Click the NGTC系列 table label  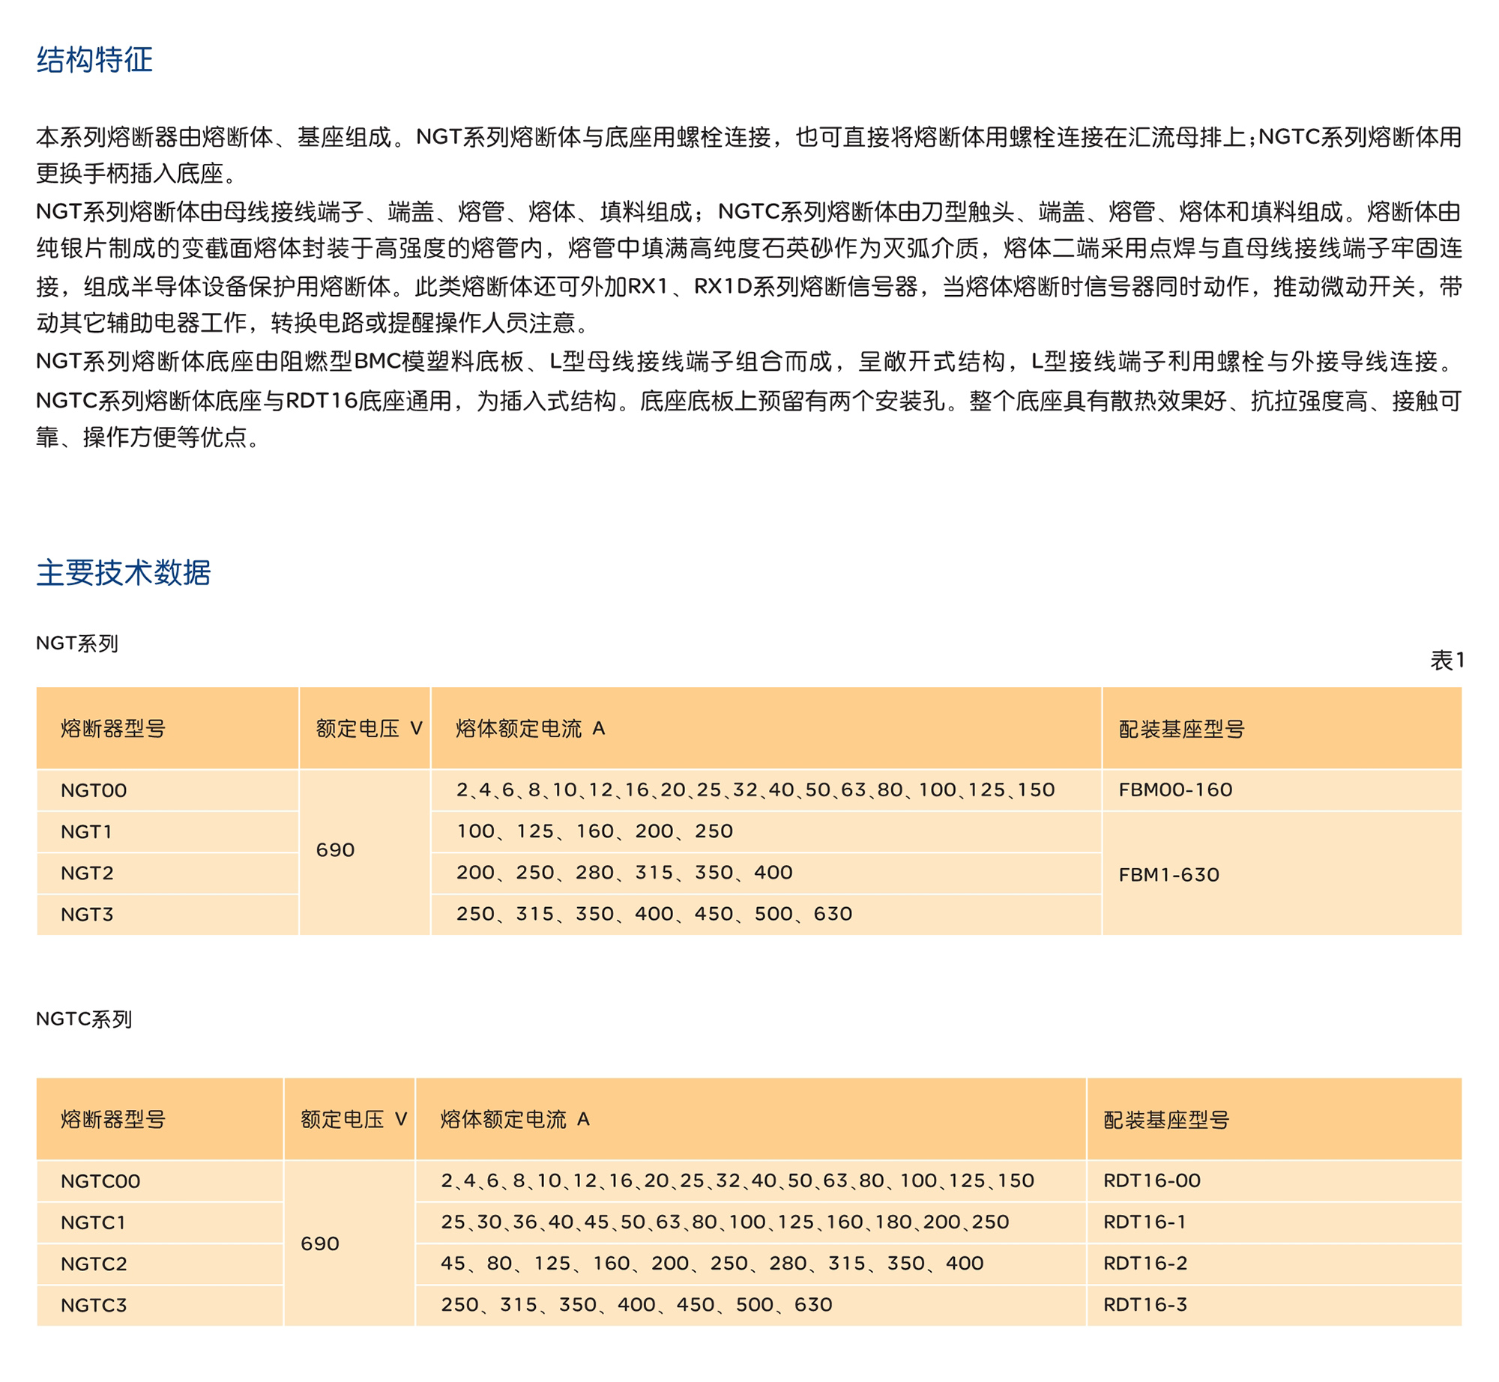click(84, 1019)
